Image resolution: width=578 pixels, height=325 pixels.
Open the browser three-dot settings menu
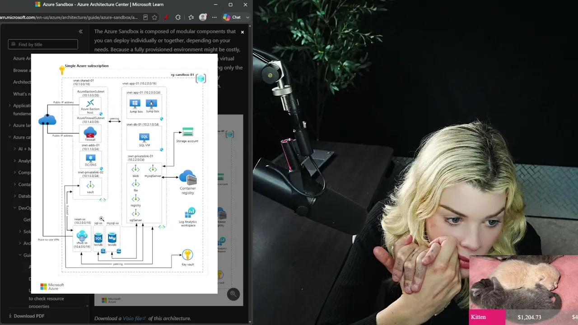point(214,17)
